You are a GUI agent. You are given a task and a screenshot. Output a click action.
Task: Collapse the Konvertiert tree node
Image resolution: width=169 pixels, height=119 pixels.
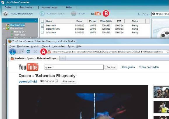click(x=4, y=29)
